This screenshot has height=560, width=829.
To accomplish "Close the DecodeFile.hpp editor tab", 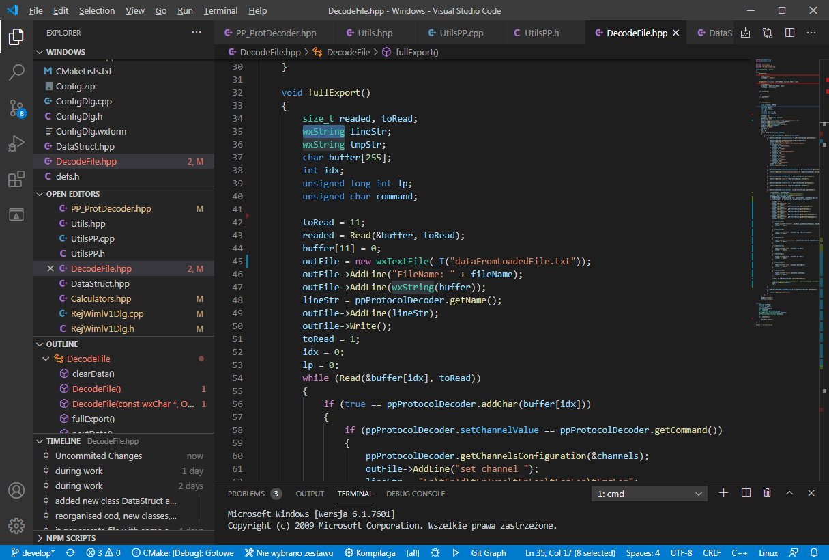I will click(676, 33).
